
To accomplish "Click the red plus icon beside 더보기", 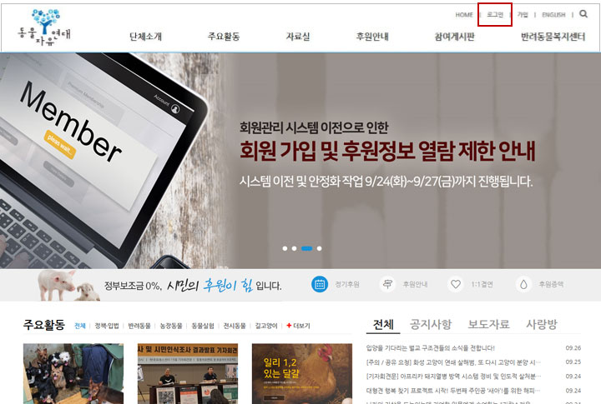I will click(x=289, y=326).
